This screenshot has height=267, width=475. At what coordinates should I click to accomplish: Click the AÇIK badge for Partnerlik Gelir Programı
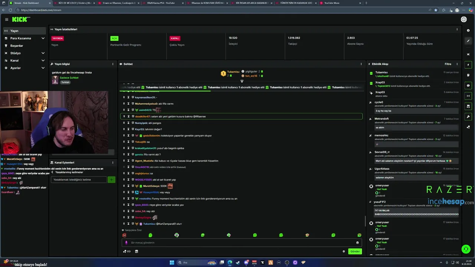click(x=114, y=38)
